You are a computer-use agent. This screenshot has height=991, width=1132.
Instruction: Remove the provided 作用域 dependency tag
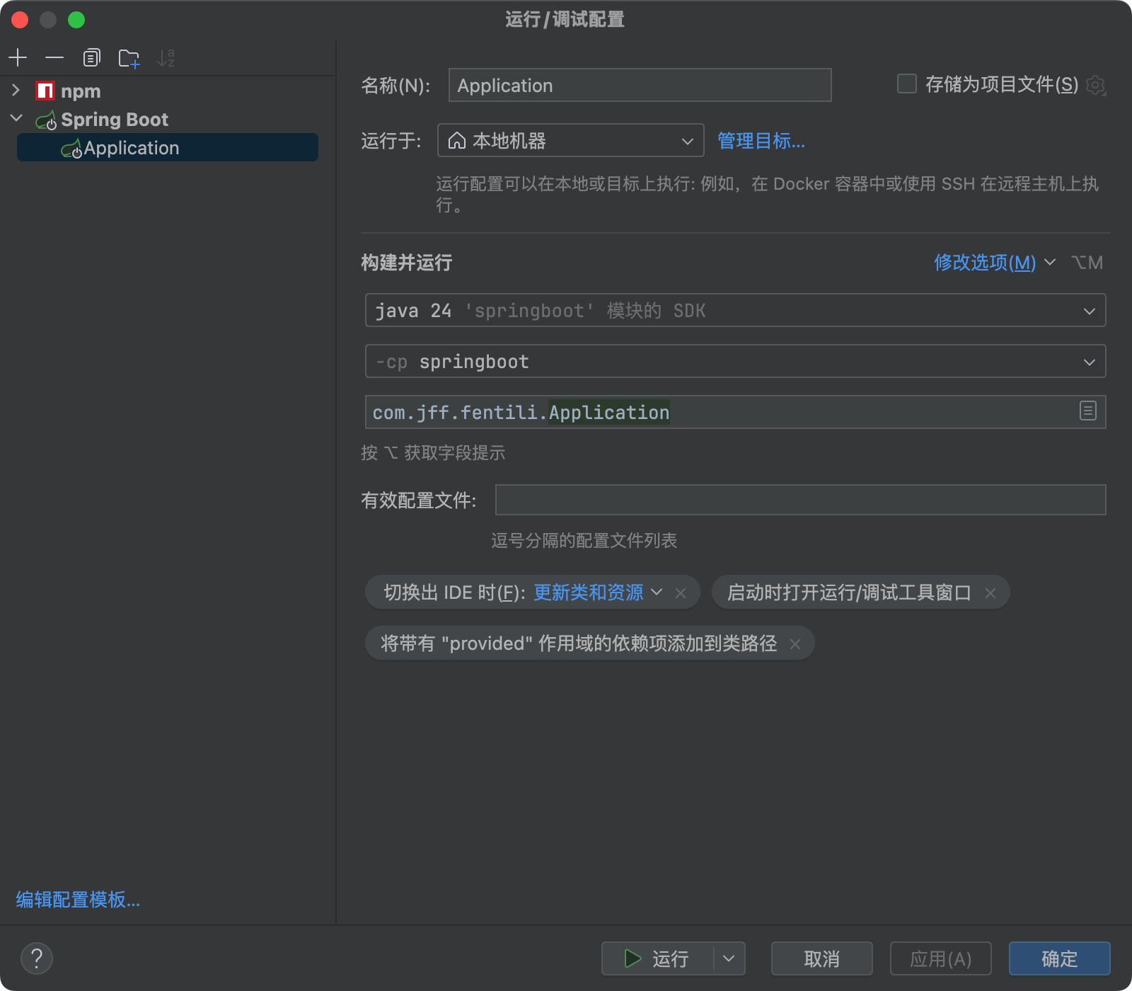795,644
